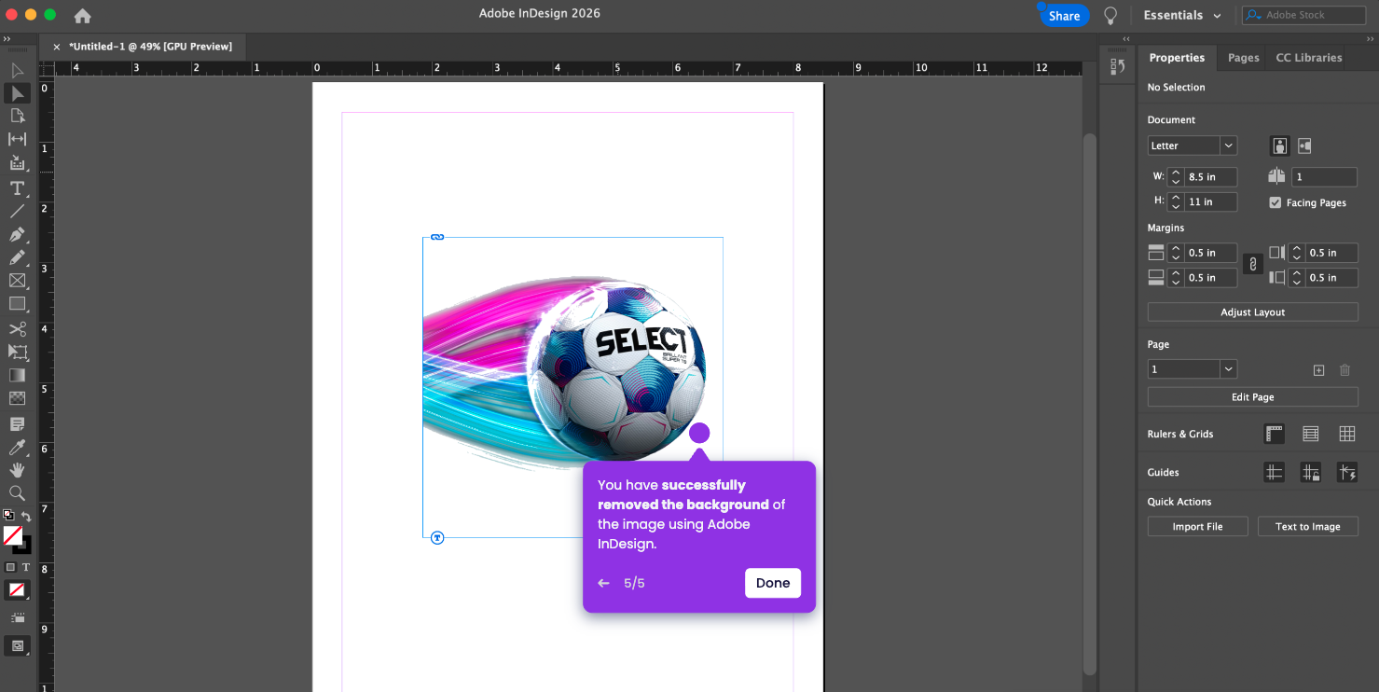Set landscape page orientation
Image resolution: width=1379 pixels, height=692 pixels.
point(1304,145)
